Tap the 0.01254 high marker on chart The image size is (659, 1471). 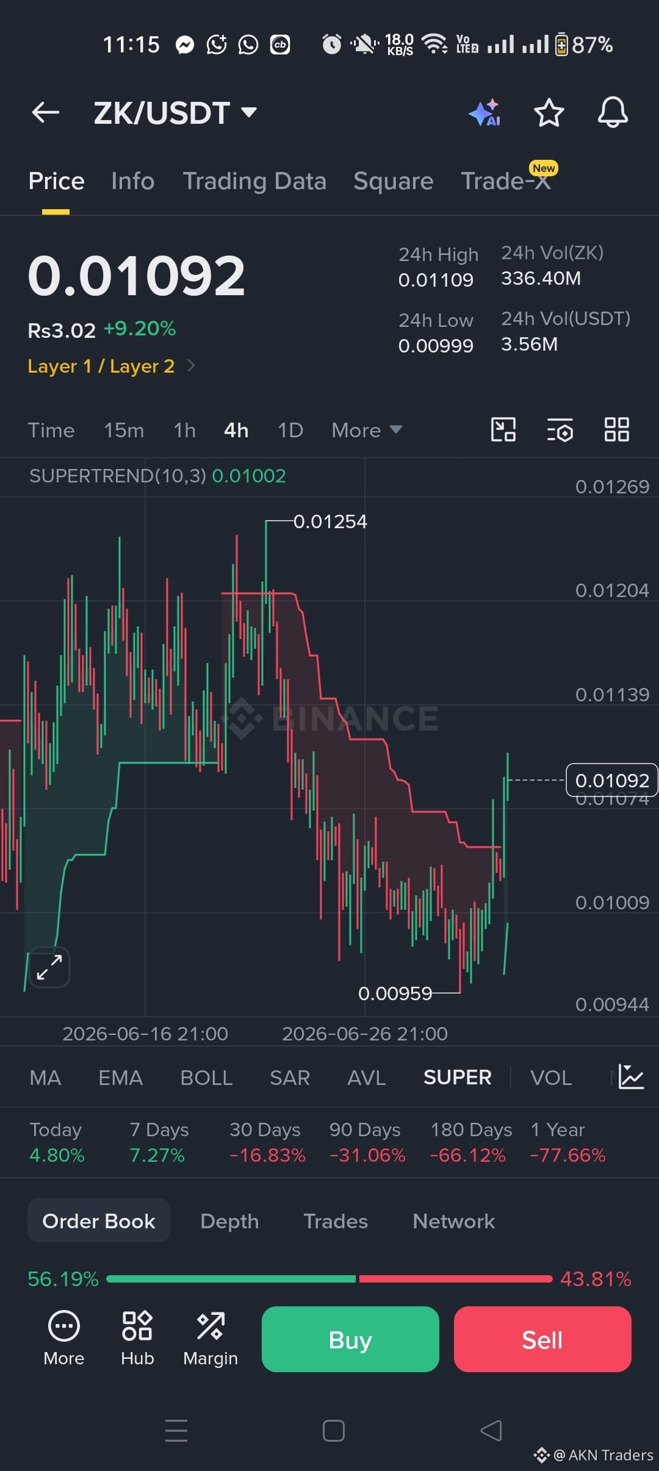330,521
